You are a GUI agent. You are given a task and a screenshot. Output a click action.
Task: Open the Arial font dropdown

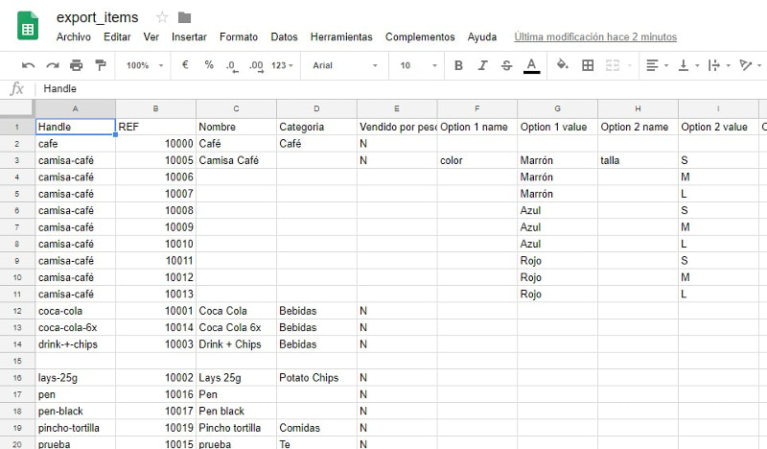coord(345,65)
